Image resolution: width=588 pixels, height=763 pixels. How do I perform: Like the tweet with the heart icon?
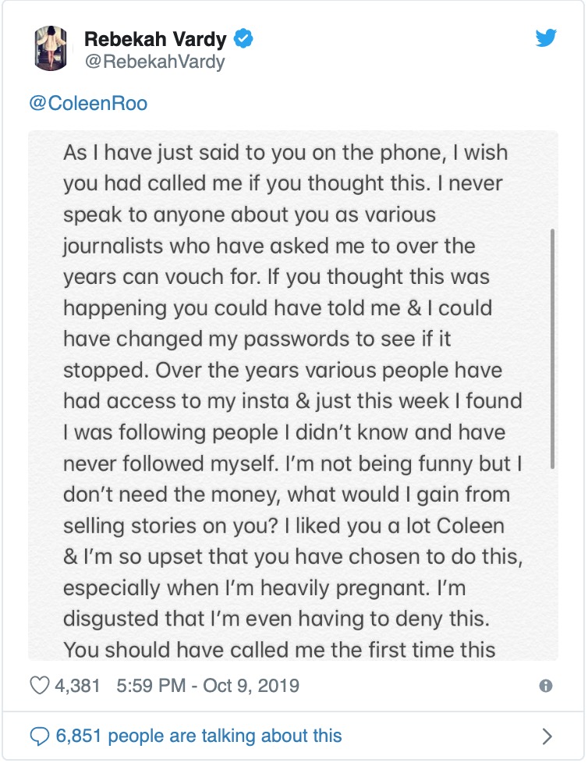(x=38, y=687)
